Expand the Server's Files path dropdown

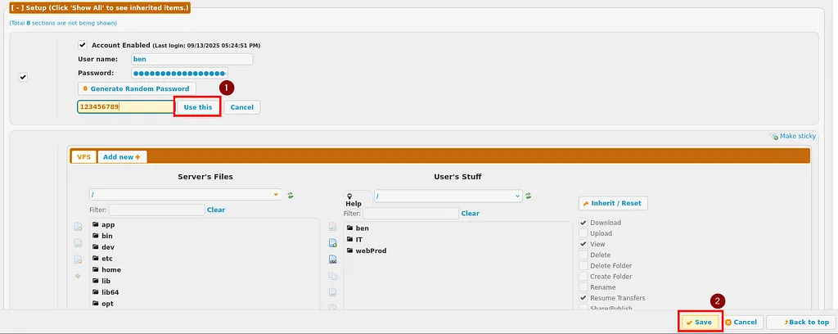click(x=276, y=195)
